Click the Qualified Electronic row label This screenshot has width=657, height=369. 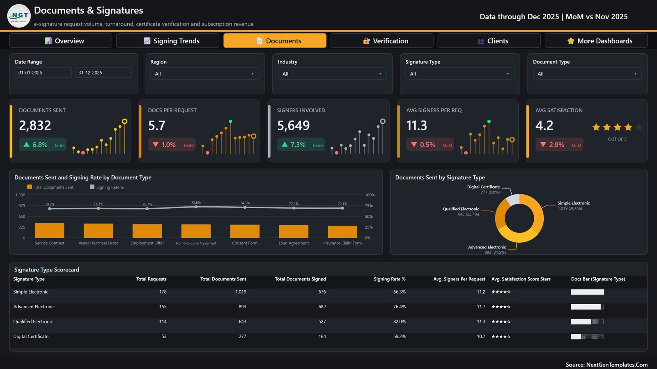click(x=33, y=322)
